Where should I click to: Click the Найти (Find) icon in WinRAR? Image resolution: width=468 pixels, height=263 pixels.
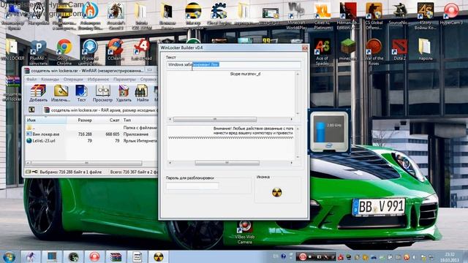coord(142,93)
